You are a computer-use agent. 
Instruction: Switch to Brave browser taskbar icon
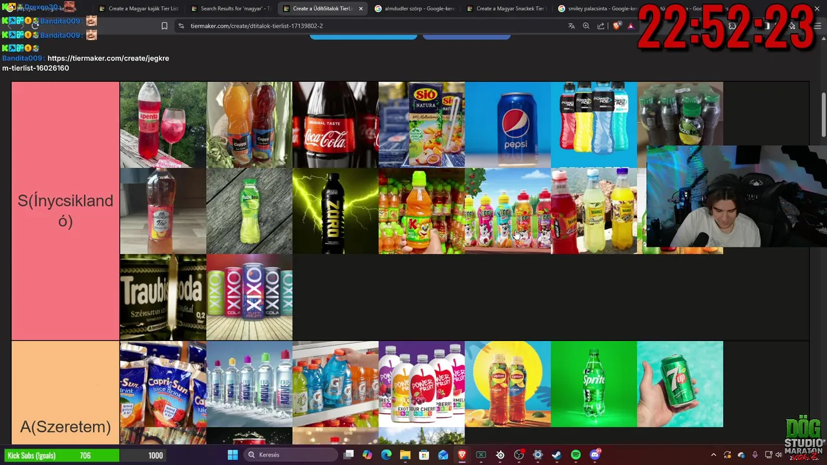point(462,455)
